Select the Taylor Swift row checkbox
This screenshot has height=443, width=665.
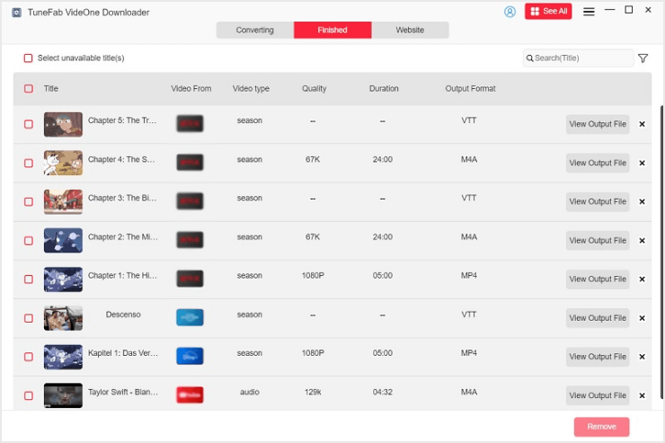click(x=29, y=395)
